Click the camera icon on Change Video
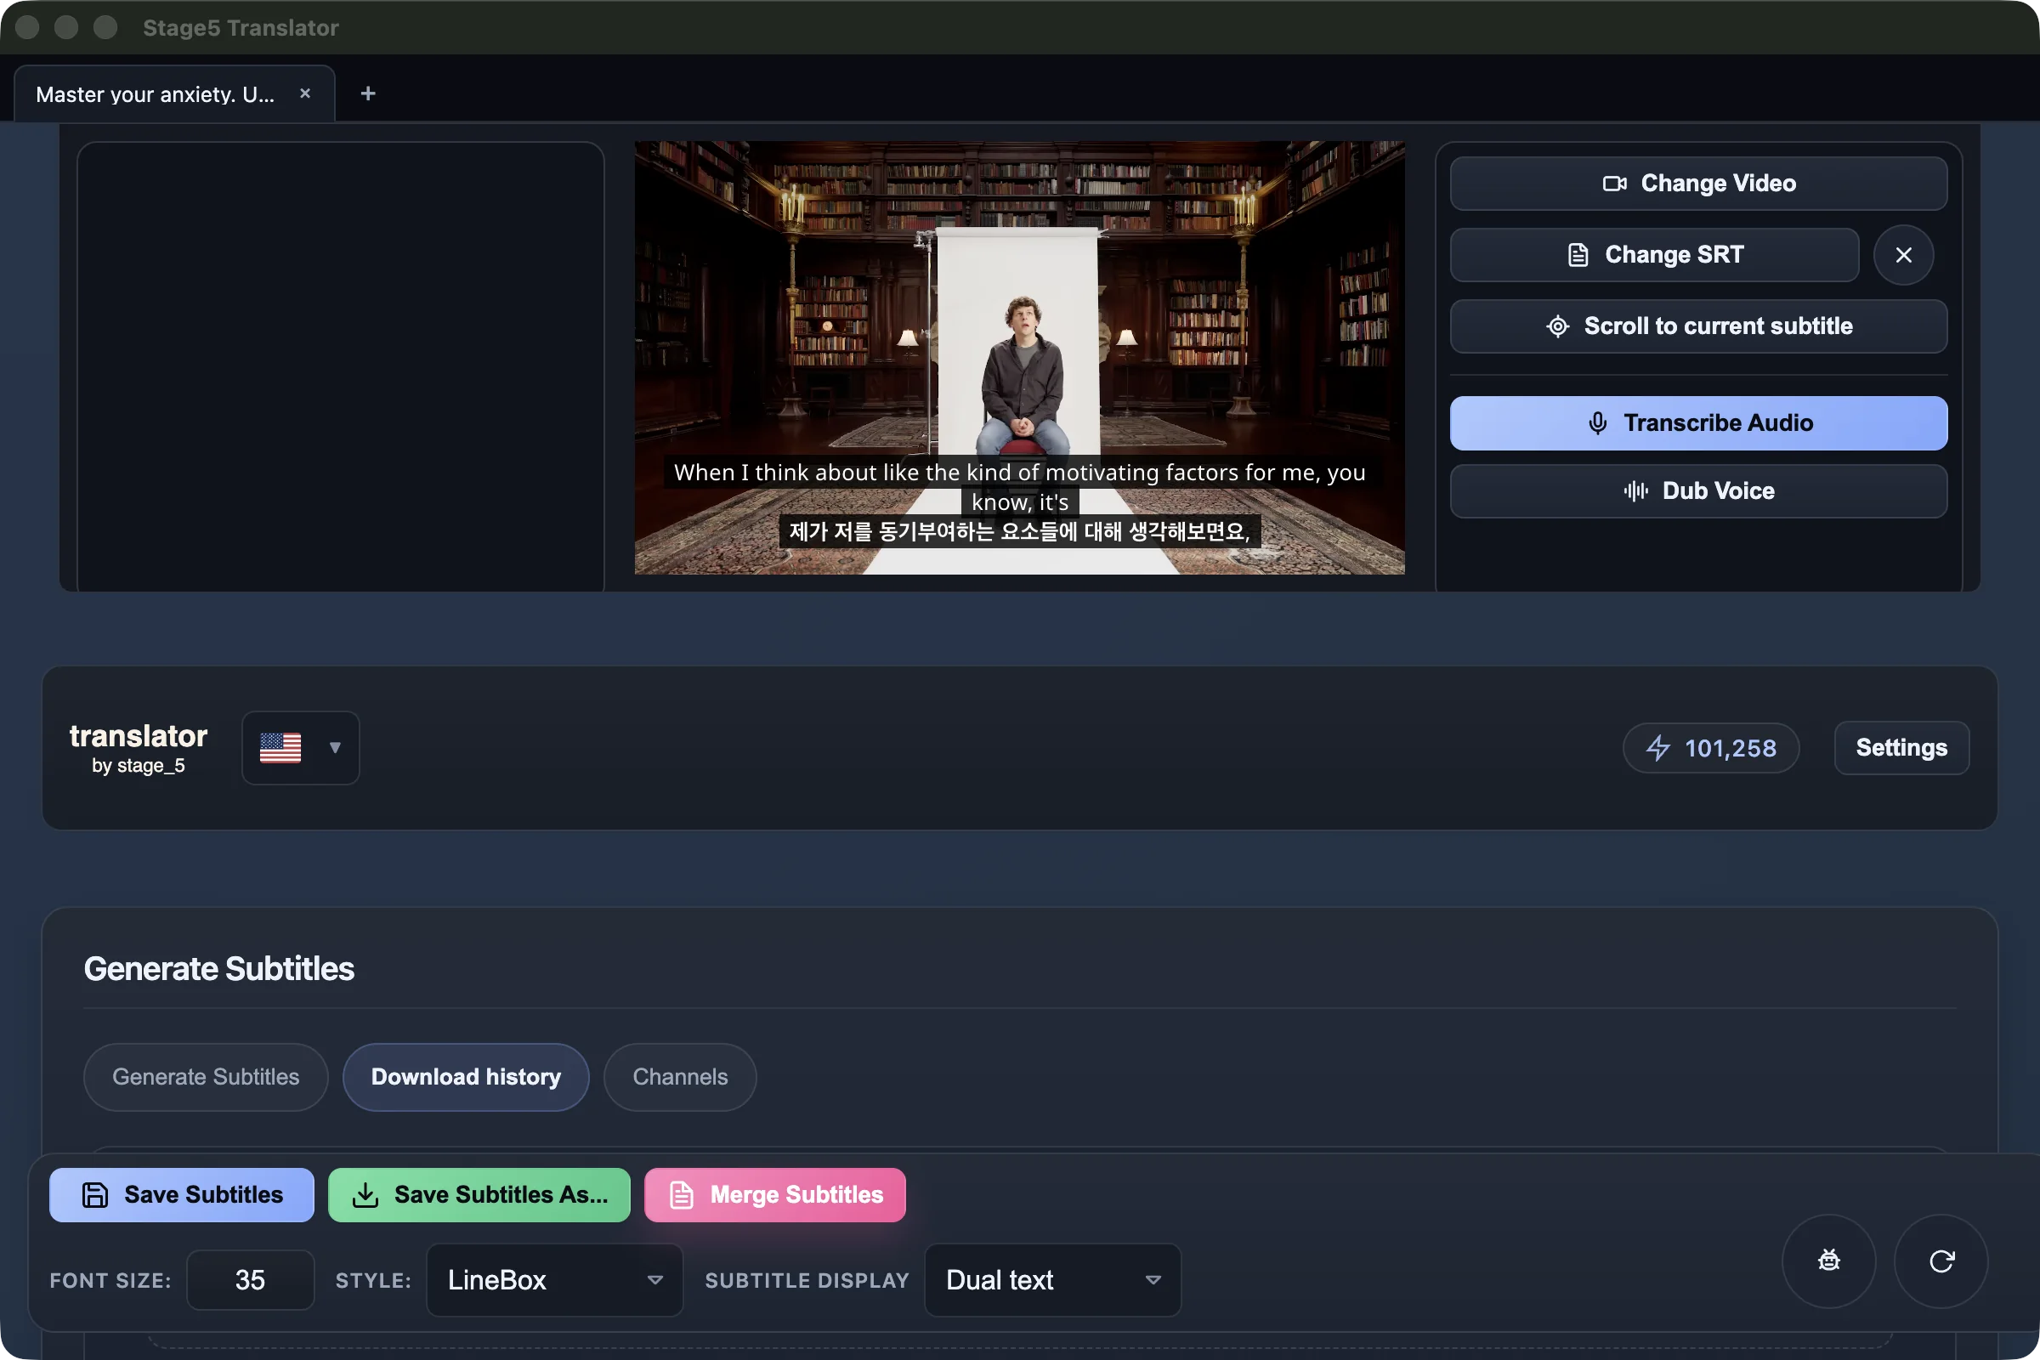2040x1360 pixels. pyautogui.click(x=1614, y=183)
